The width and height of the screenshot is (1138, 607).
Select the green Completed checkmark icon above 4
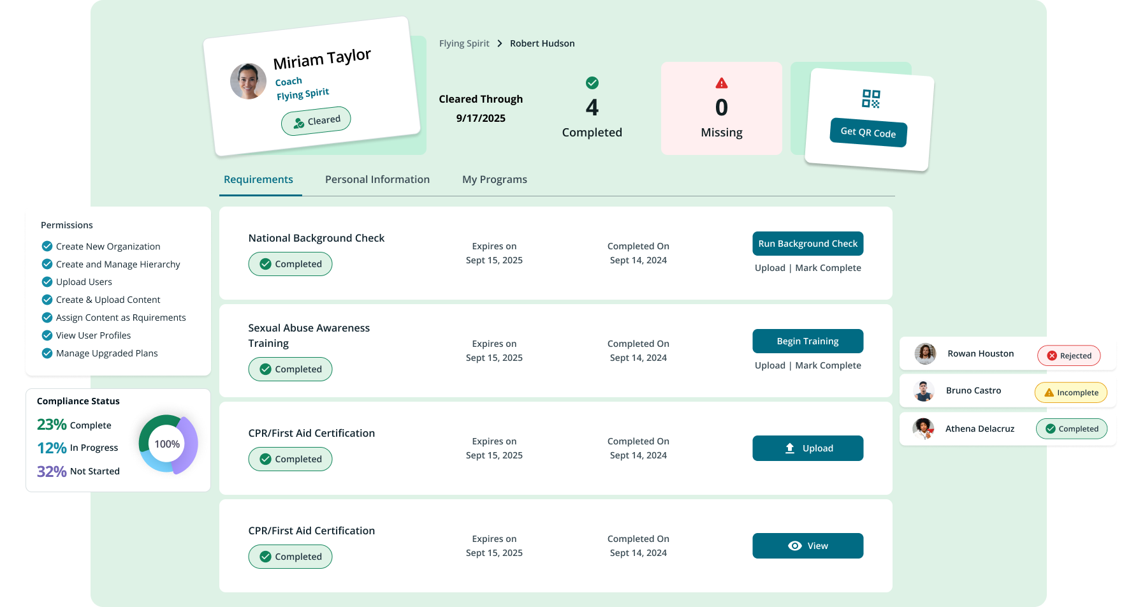click(x=592, y=83)
